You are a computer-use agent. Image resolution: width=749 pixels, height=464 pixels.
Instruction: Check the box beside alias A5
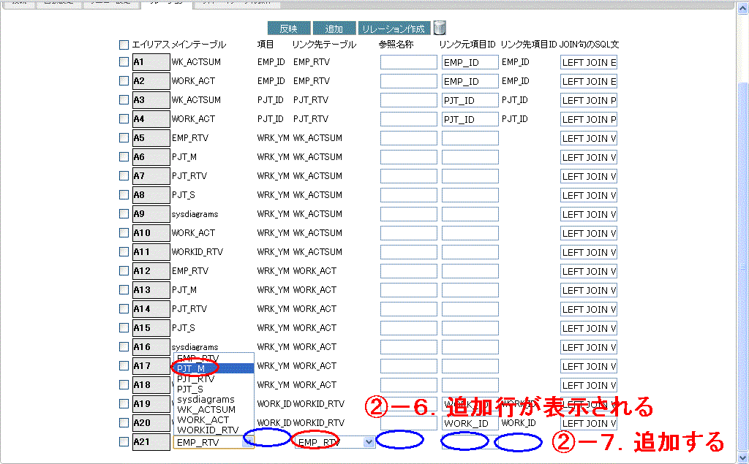tap(124, 138)
